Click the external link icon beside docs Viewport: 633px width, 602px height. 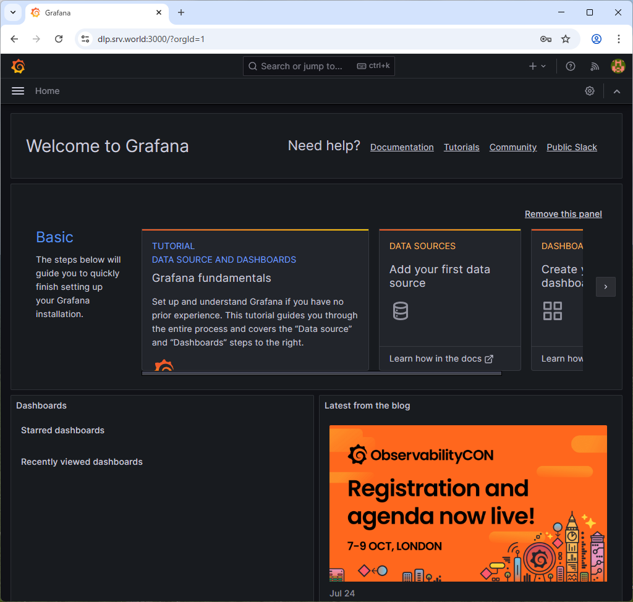coord(489,359)
